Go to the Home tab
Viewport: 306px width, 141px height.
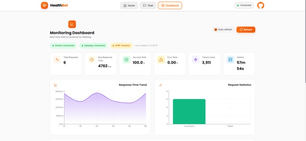click(129, 5)
